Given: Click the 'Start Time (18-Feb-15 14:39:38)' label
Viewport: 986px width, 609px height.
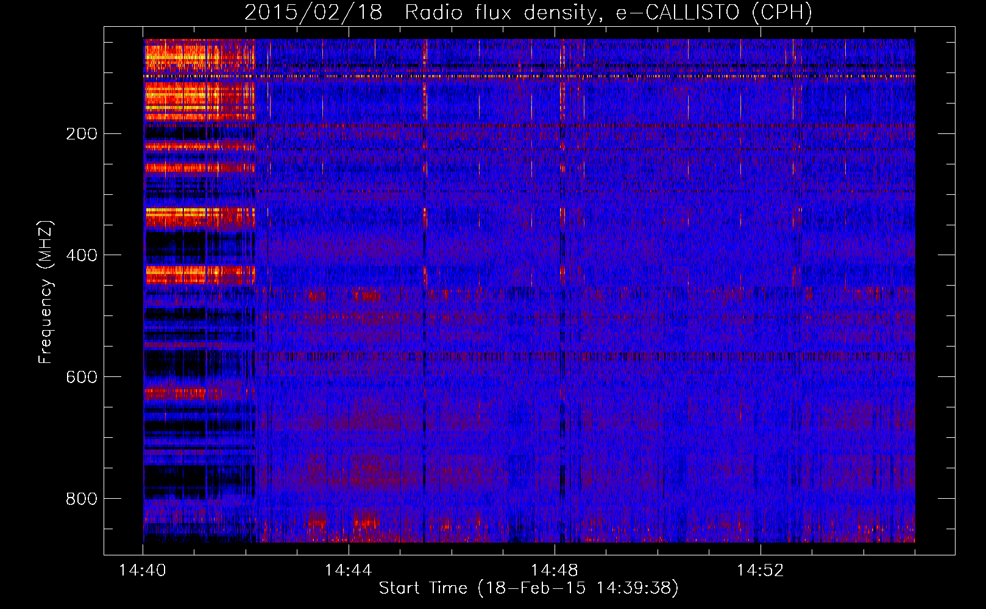Looking at the screenshot, I should [528, 588].
